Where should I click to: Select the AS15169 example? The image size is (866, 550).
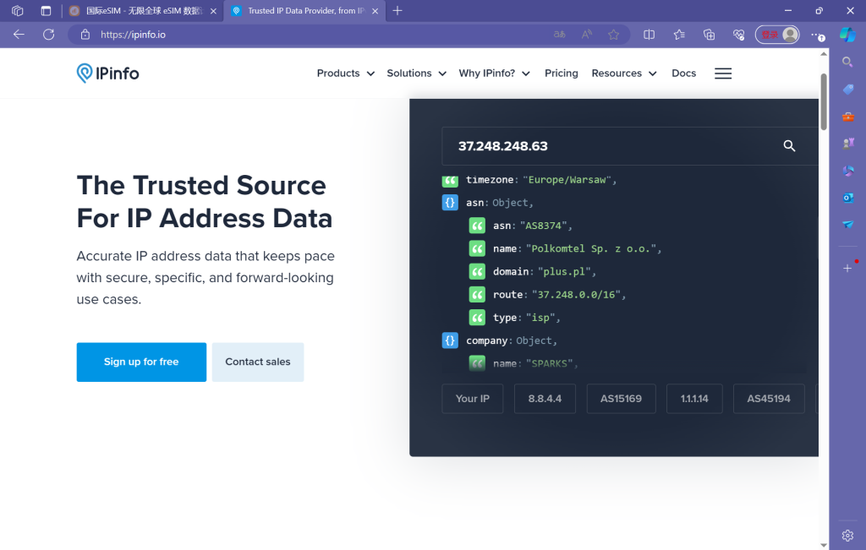[x=621, y=398]
